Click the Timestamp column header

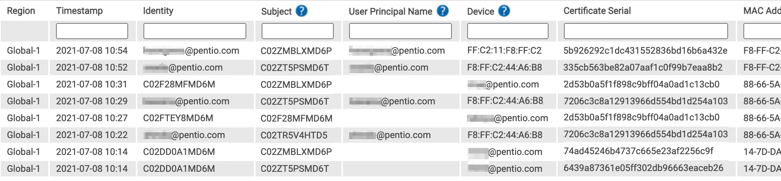79,11
